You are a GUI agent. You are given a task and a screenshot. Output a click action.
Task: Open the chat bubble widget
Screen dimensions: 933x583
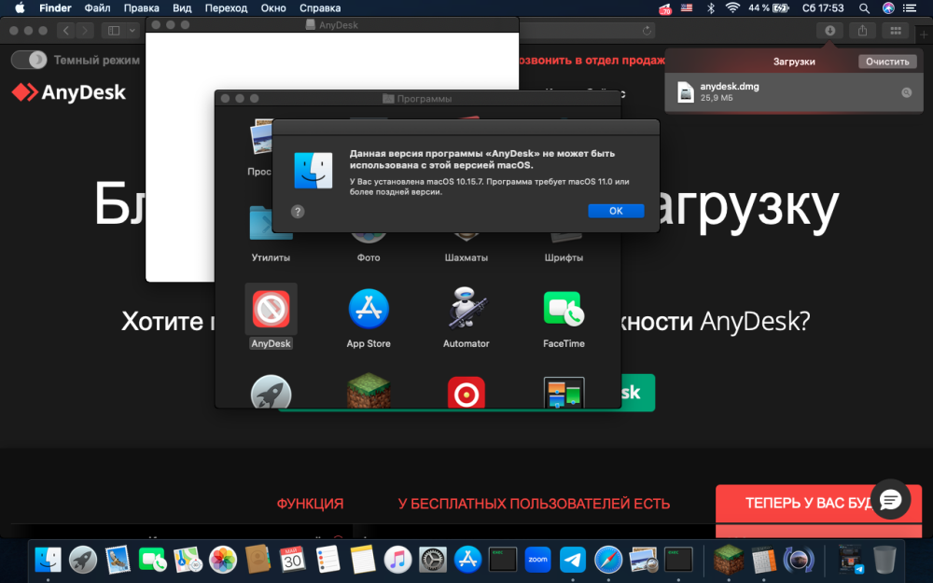click(x=891, y=500)
